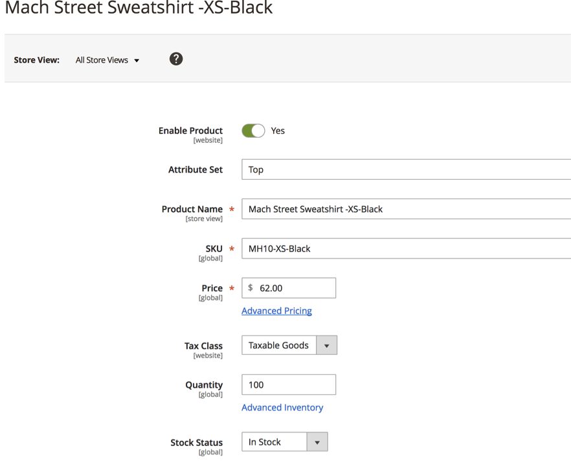Screen dimensions: 571x468
Task: Click the required asterisk beside Product Name
Action: coord(231,209)
